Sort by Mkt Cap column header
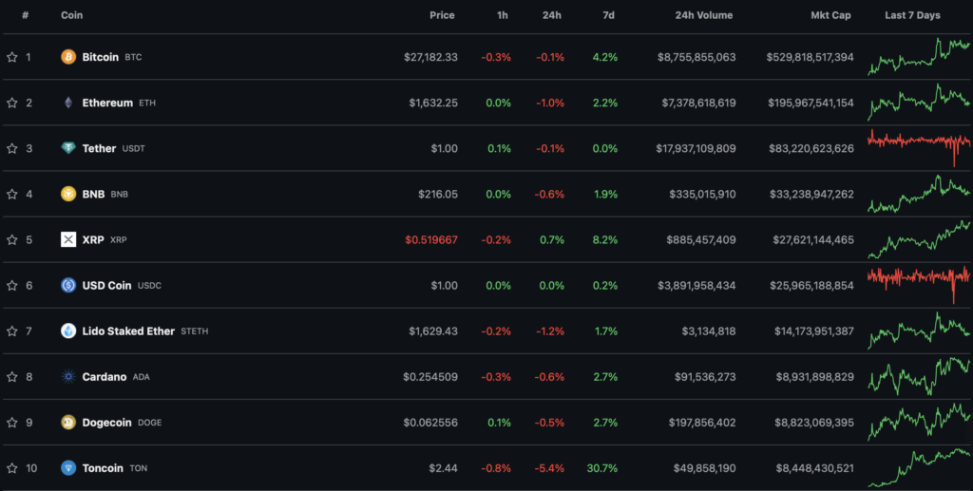973x491 pixels. click(832, 15)
